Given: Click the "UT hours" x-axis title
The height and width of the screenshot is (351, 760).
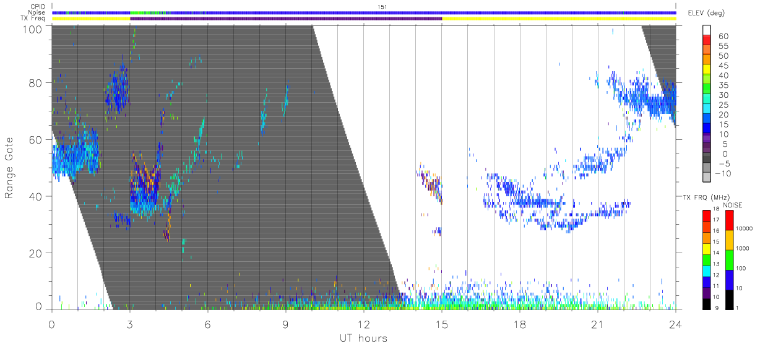Looking at the screenshot, I should 363,338.
